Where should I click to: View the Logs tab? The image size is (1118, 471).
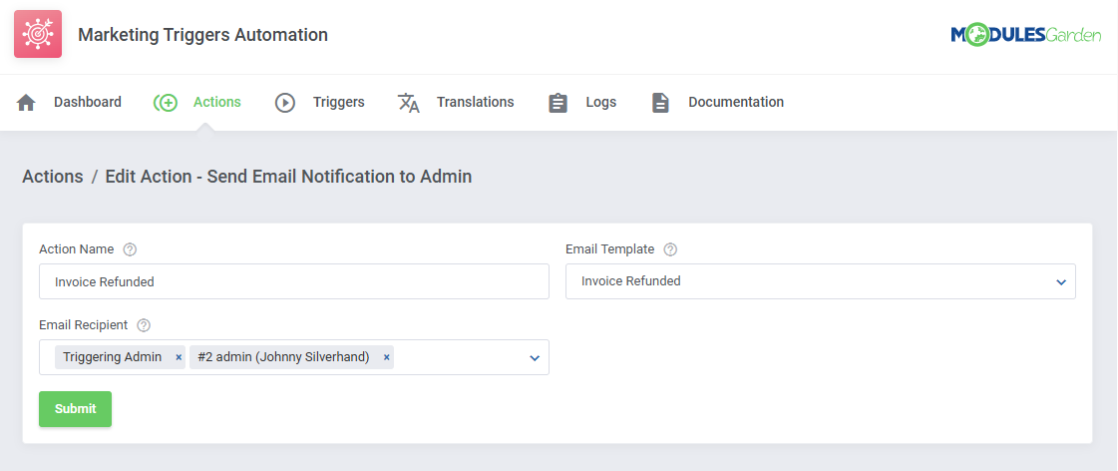tap(582, 102)
